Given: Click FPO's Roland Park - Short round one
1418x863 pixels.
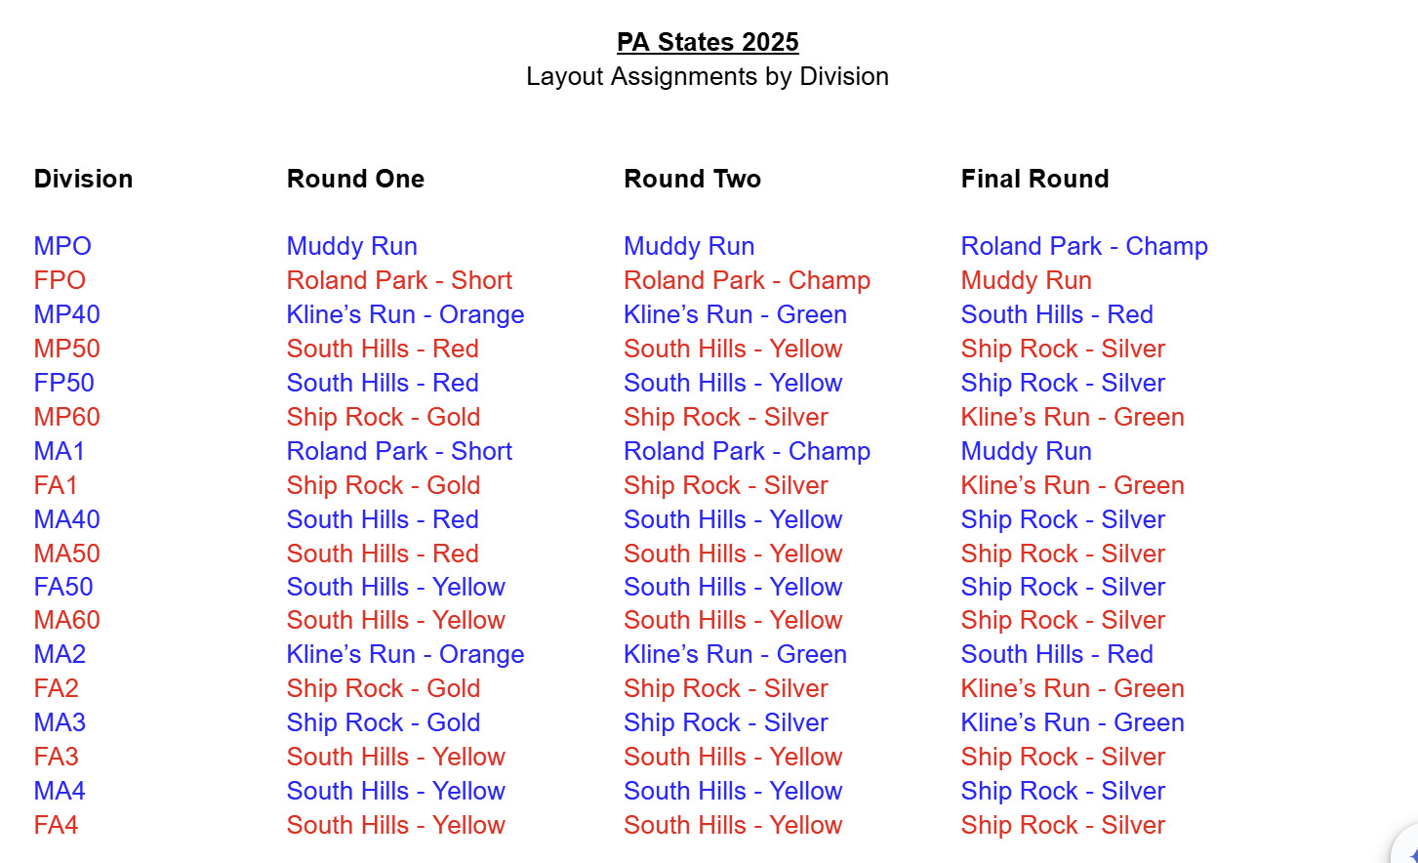Looking at the screenshot, I should (399, 280).
